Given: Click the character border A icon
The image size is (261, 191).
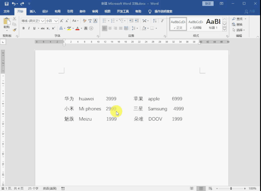Looking at the screenshot, I should click(x=95, y=21).
